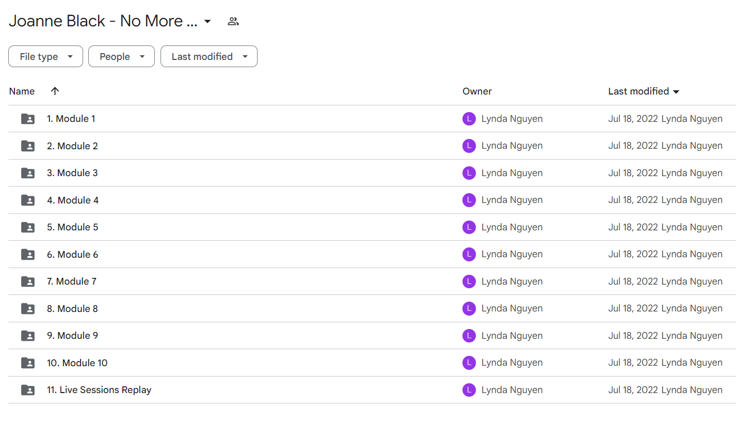Open the People filter dropdown

click(121, 56)
